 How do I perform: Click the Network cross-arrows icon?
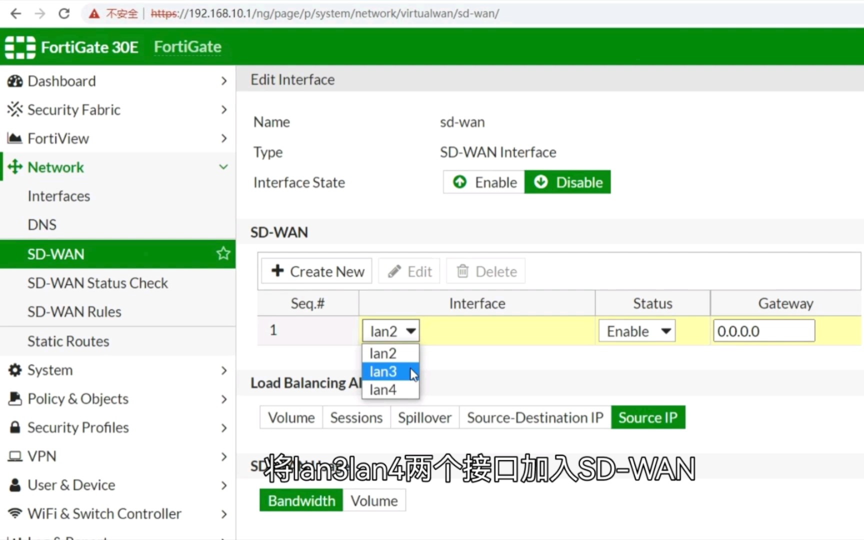tap(15, 167)
